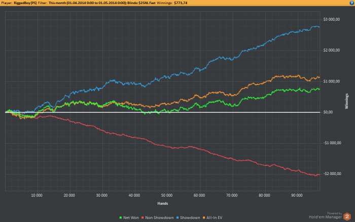Click the $0,00 y-axis label

328,112
